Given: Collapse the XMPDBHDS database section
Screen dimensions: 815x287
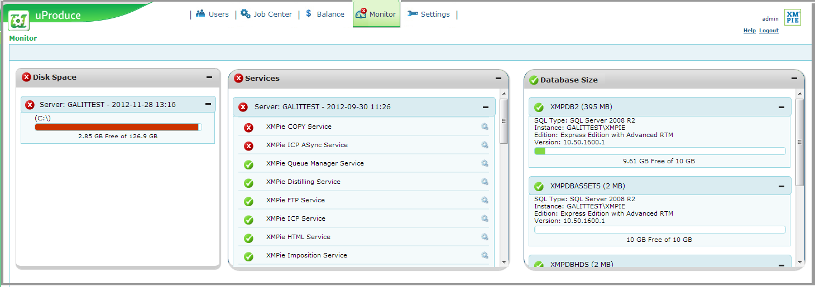Looking at the screenshot, I should pos(782,265).
